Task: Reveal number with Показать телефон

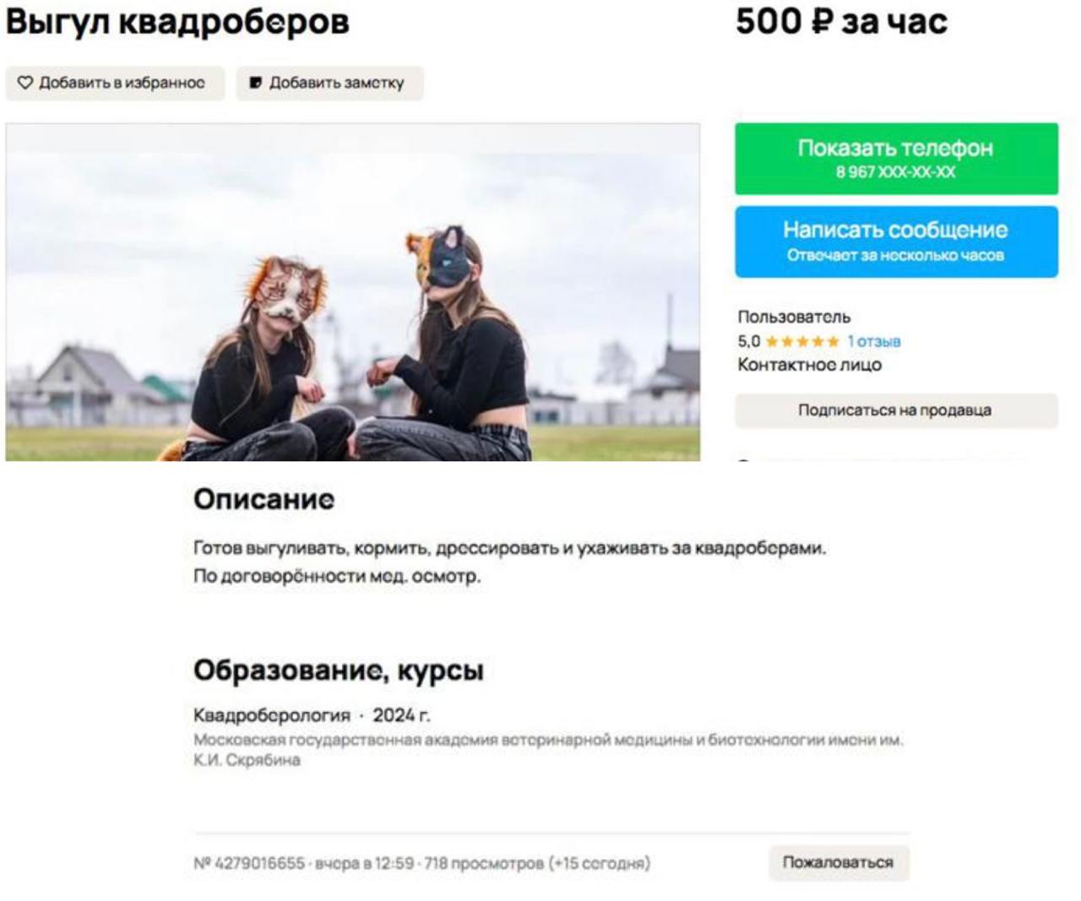Action: pos(896,159)
